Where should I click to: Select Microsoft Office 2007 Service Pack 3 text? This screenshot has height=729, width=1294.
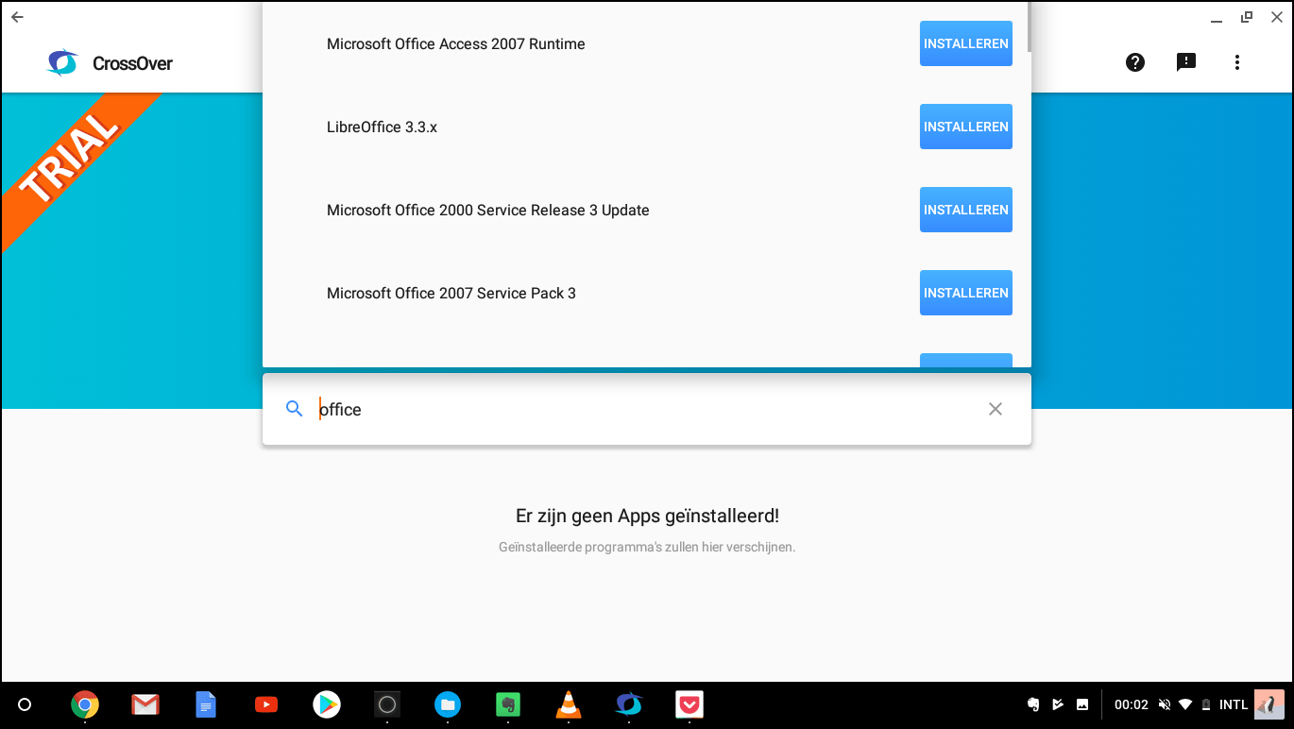coord(451,294)
